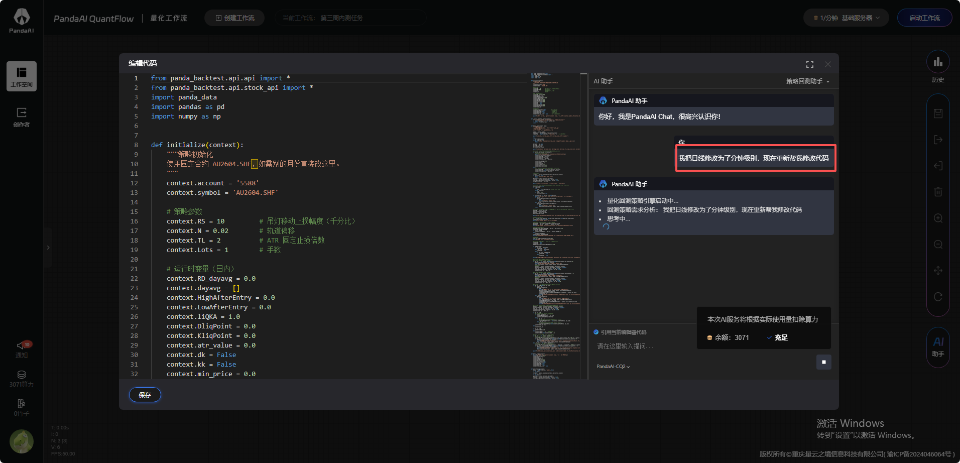The width and height of the screenshot is (960, 463).
Task: Click the AI 助手 panel label
Action: pyautogui.click(x=603, y=81)
